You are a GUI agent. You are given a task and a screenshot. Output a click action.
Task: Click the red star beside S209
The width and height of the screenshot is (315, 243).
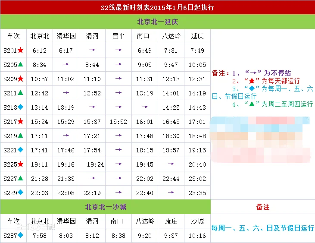click(21, 79)
